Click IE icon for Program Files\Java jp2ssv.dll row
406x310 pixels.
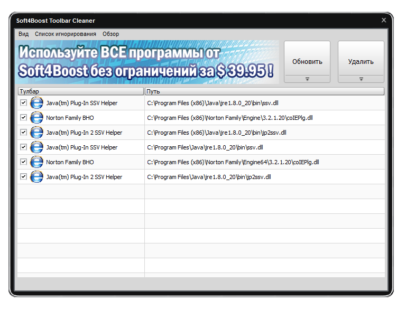coord(36,177)
